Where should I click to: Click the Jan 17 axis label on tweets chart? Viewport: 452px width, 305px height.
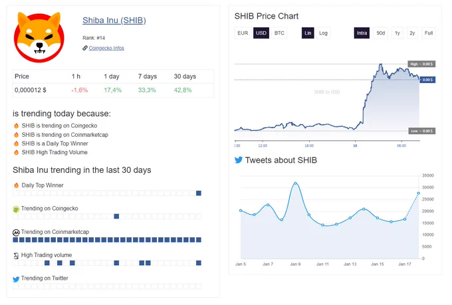(x=405, y=264)
